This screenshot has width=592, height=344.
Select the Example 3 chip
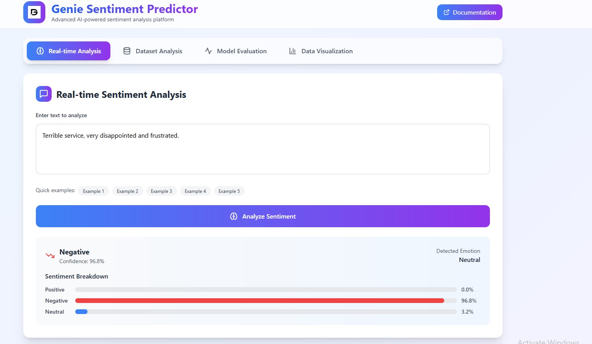(161, 191)
